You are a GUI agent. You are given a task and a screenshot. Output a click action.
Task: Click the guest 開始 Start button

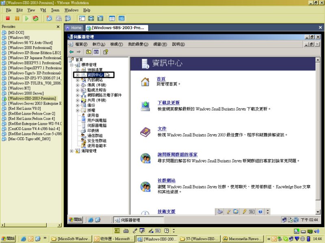76,220
